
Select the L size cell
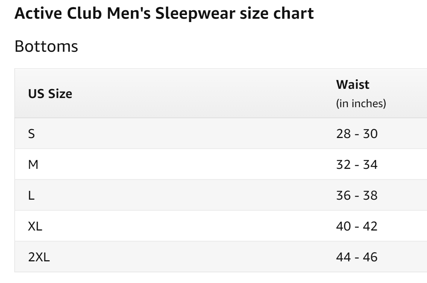(x=32, y=195)
